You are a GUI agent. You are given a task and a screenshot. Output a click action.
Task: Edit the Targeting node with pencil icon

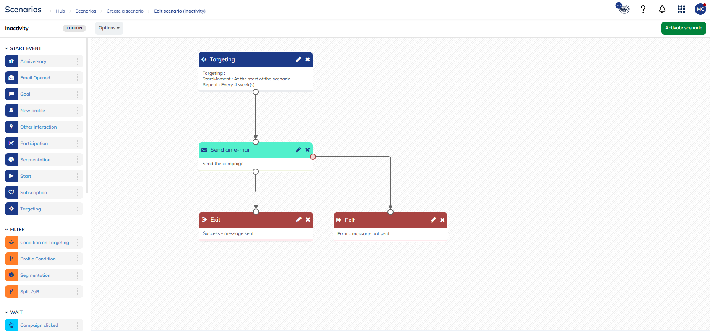point(298,59)
